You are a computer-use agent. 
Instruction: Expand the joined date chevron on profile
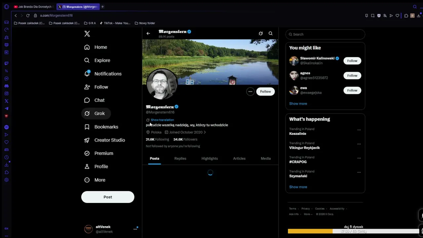205,132
